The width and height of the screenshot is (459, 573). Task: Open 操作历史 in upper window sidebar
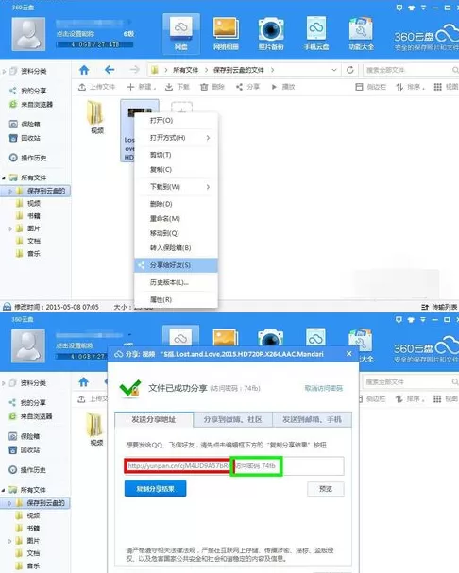tap(27, 158)
